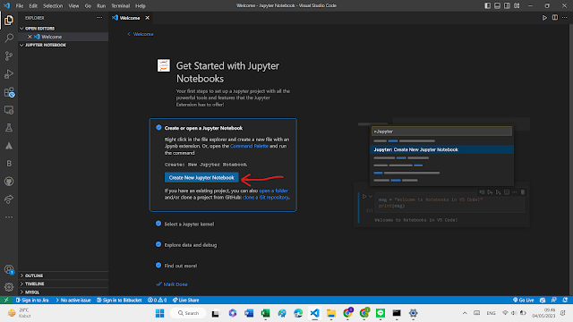Image resolution: width=573 pixels, height=322 pixels.
Task: Click Go Live in the status bar
Action: point(523,301)
